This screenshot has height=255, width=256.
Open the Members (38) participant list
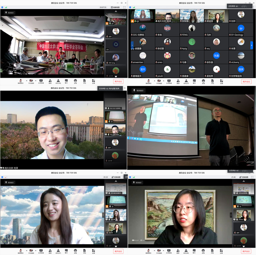click(58, 81)
